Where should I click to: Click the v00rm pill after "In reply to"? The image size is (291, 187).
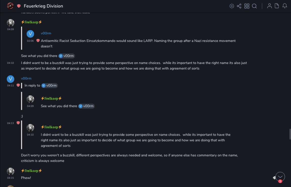click(x=50, y=86)
